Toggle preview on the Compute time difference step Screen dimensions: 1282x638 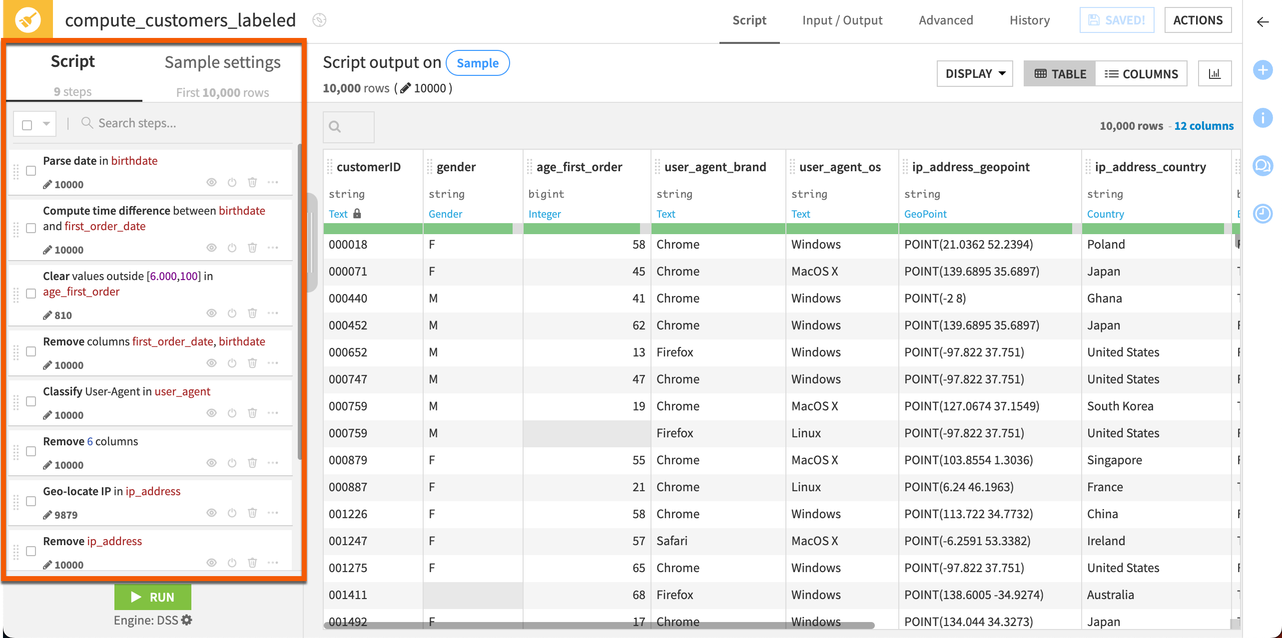click(211, 248)
